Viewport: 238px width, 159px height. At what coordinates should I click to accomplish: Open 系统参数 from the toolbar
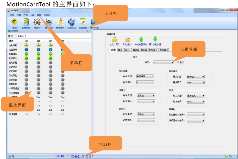click(26, 22)
